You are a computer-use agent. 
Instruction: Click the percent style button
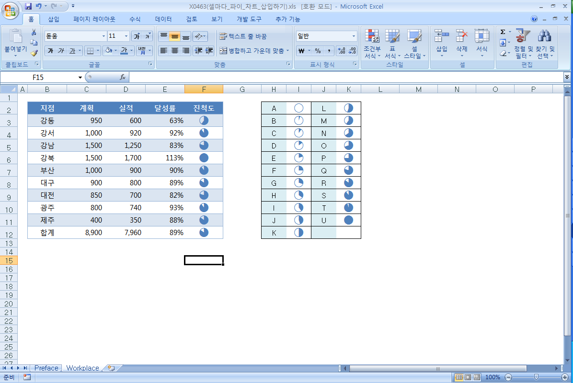pos(318,51)
